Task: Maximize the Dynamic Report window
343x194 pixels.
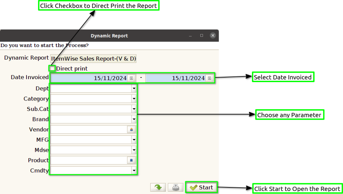Action: (201, 36)
